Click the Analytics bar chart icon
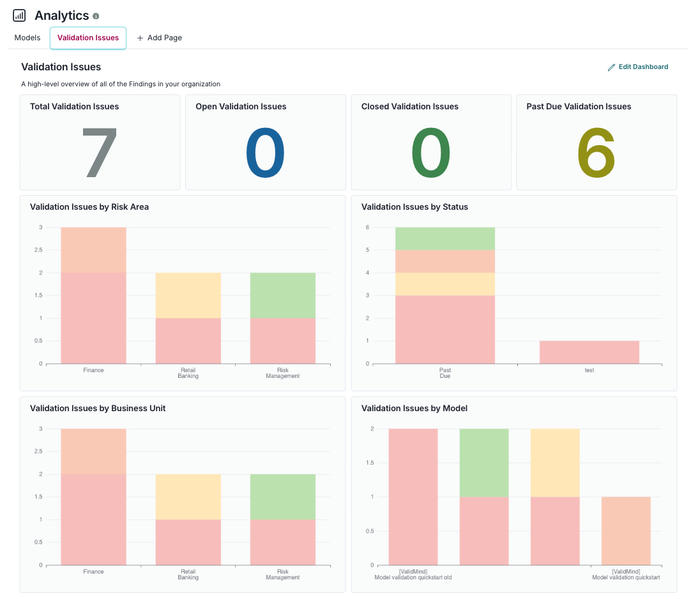This screenshot has width=691, height=603. point(19,15)
